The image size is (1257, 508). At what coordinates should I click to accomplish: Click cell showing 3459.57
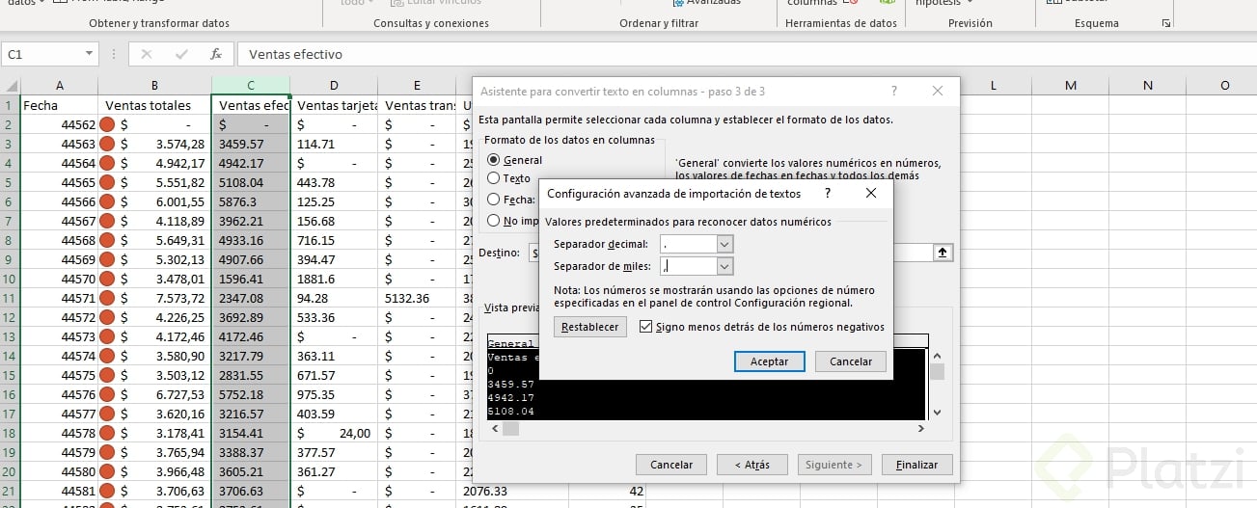pos(251,144)
